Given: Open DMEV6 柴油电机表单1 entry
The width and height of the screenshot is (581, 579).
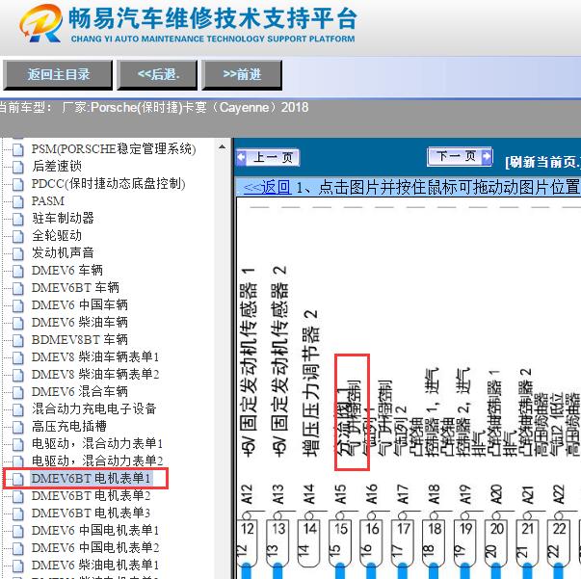Looking at the screenshot, I should tap(95, 565).
